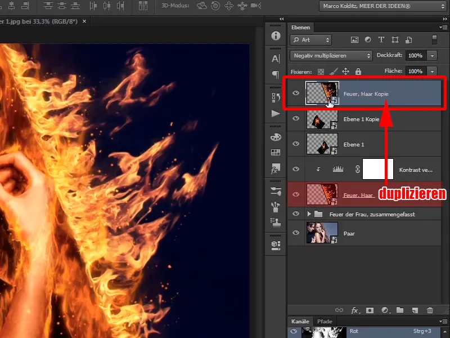Toggle visibility of Rot channel
Viewport: 450px width, 338px height.
(x=294, y=331)
